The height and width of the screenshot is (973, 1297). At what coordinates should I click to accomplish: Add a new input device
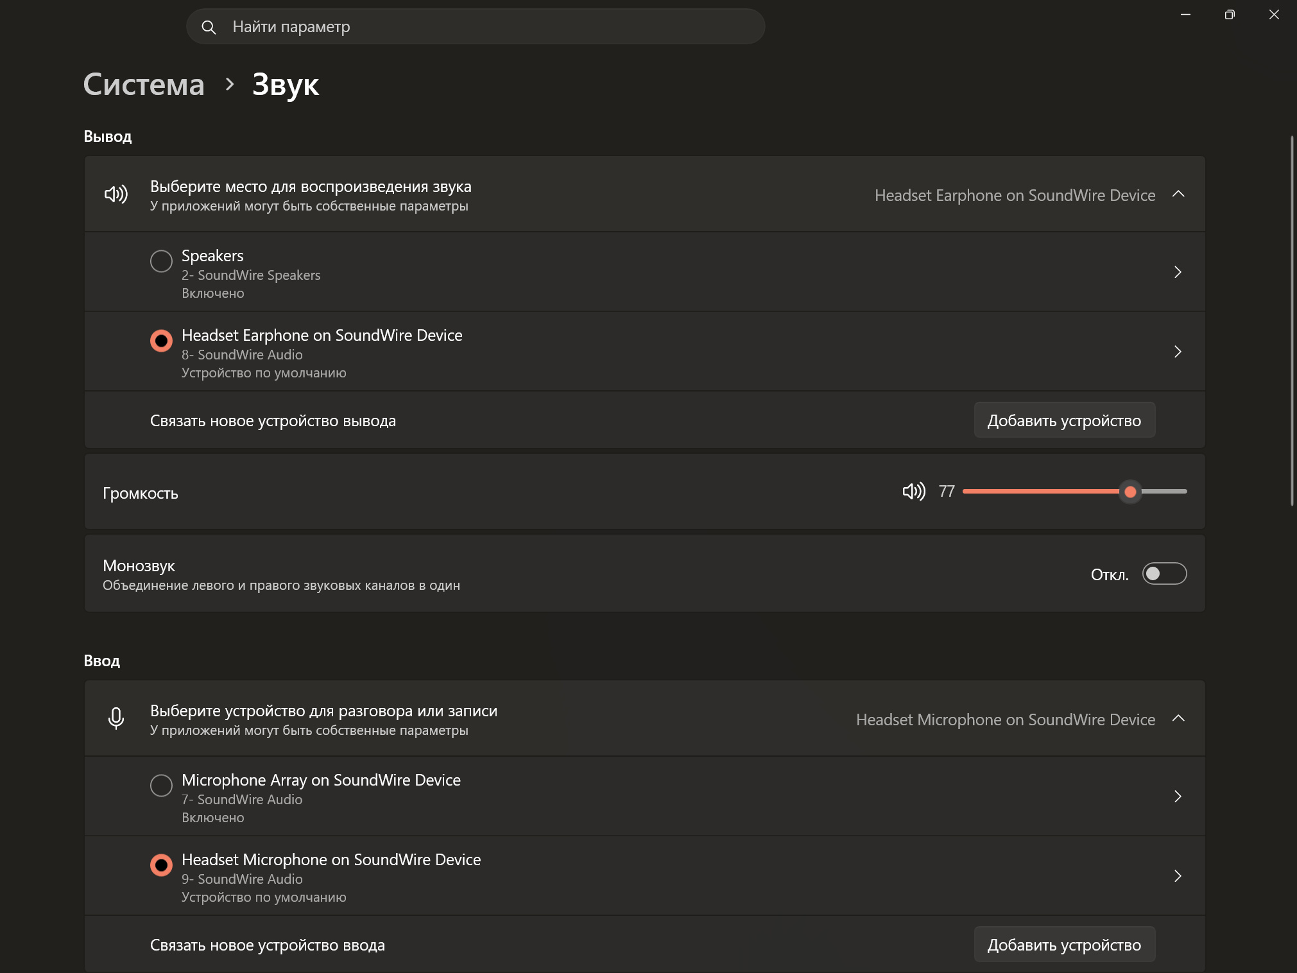(1065, 945)
